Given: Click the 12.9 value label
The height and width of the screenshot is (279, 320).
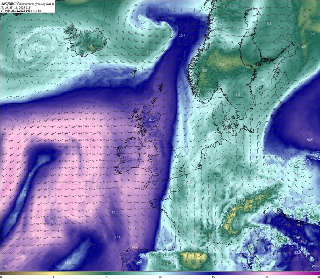Looking at the screenshot, I should coord(30,175).
